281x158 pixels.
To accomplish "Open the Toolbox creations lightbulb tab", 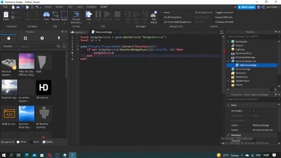I will (x=59, y=38).
